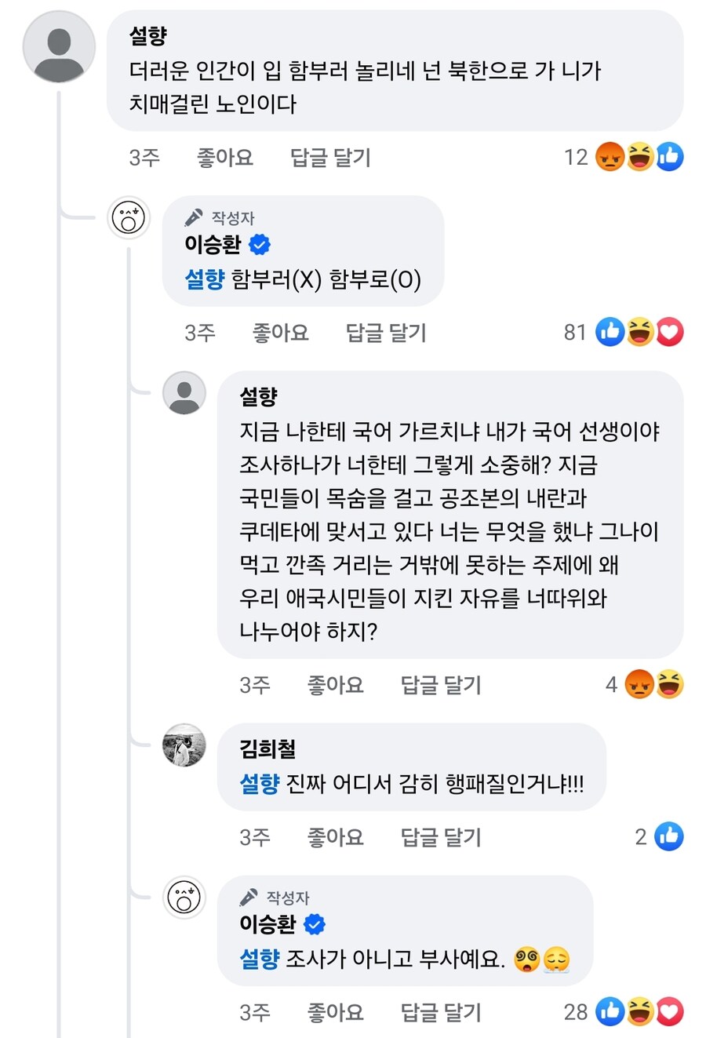Open 설향's profile picture at the top

(59, 49)
